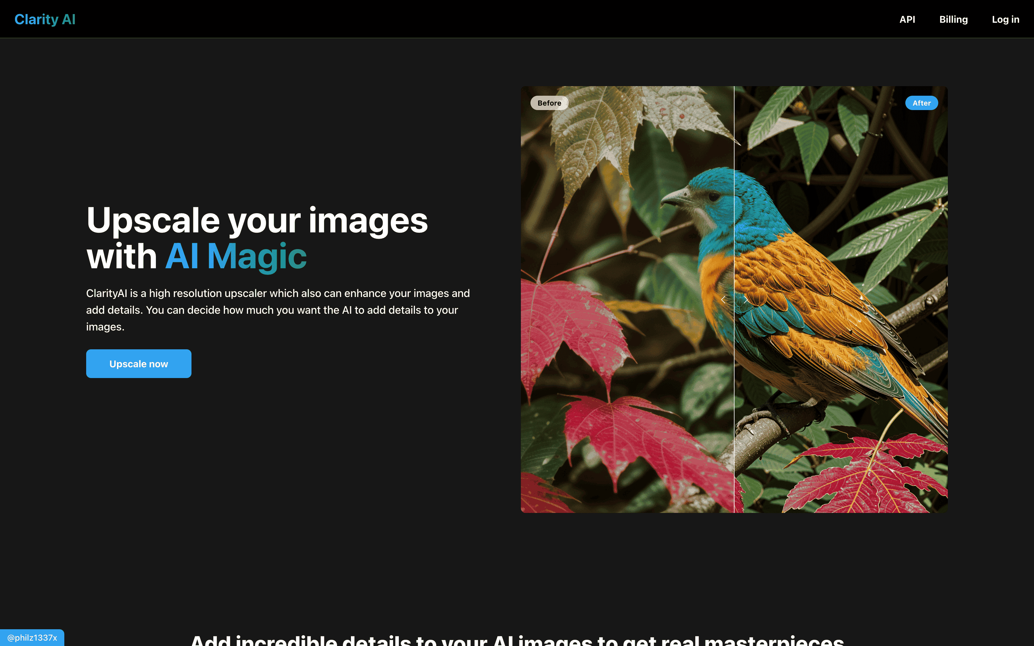Image resolution: width=1034 pixels, height=646 pixels.
Task: Click the Add incredible details heading
Action: coord(517,640)
